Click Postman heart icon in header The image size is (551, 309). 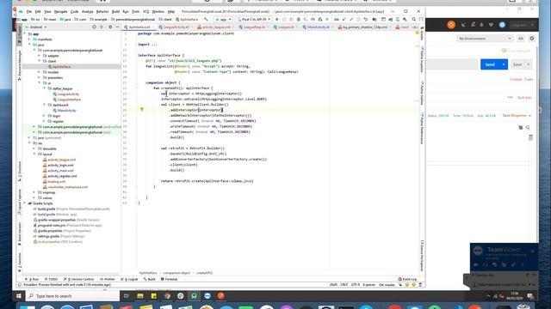[x=491, y=25]
